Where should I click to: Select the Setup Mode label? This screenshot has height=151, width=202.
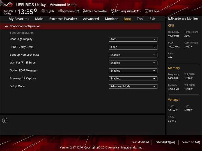17,86
